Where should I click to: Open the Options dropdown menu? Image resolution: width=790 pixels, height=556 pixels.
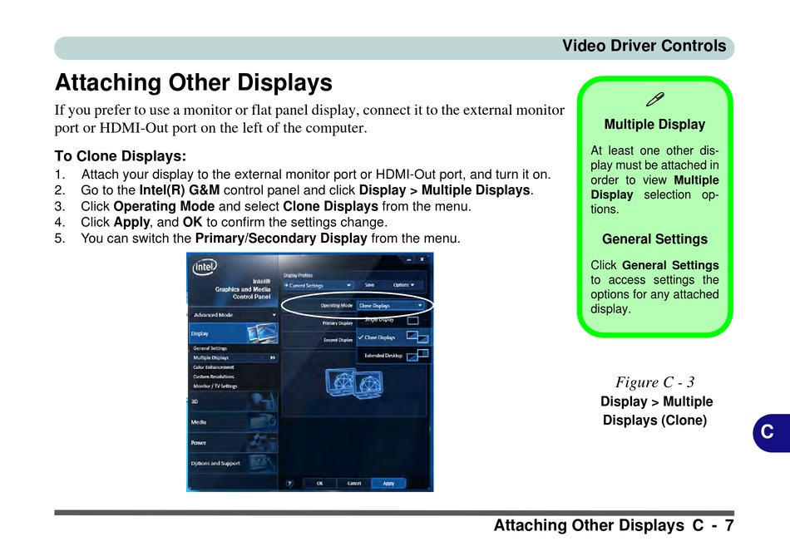[x=403, y=285]
